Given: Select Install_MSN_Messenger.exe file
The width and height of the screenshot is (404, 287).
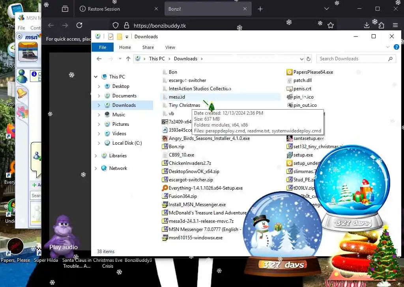Looking at the screenshot, I should (197, 205).
